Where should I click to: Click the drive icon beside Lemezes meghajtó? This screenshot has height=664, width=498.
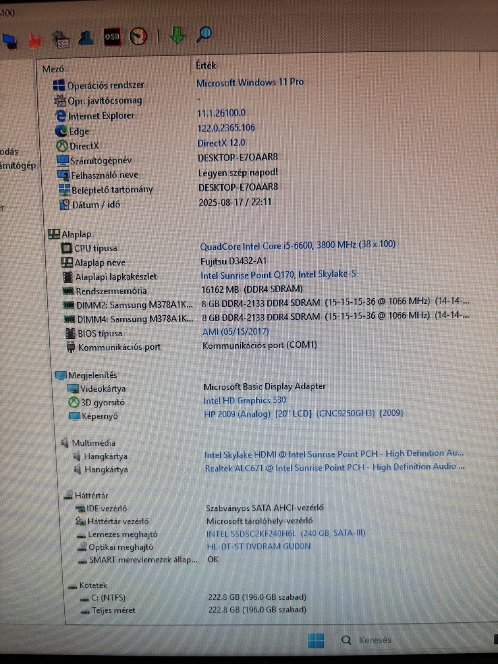[x=81, y=536]
